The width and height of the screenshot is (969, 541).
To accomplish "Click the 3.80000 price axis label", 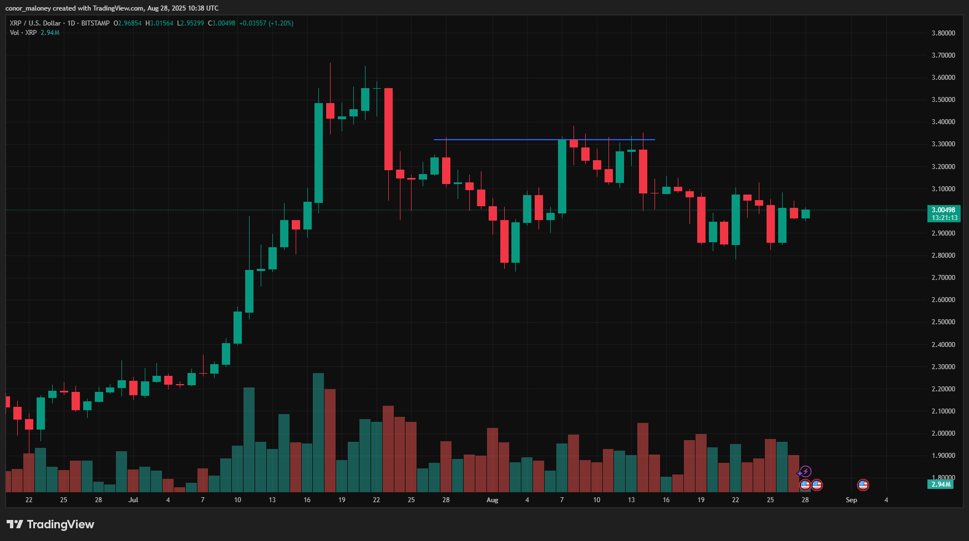I will [x=943, y=33].
